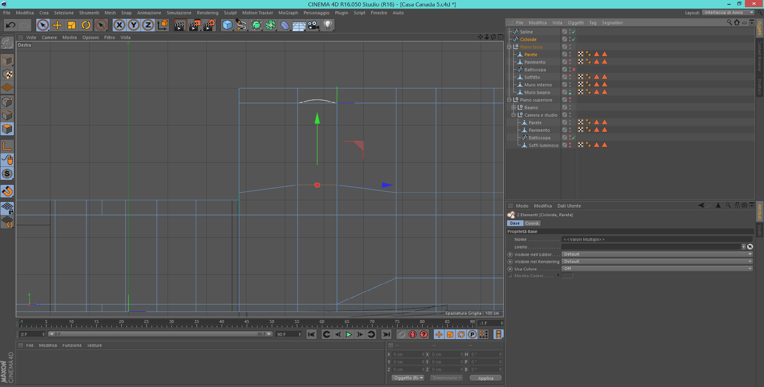Collapse the Piano terra group

click(509, 47)
